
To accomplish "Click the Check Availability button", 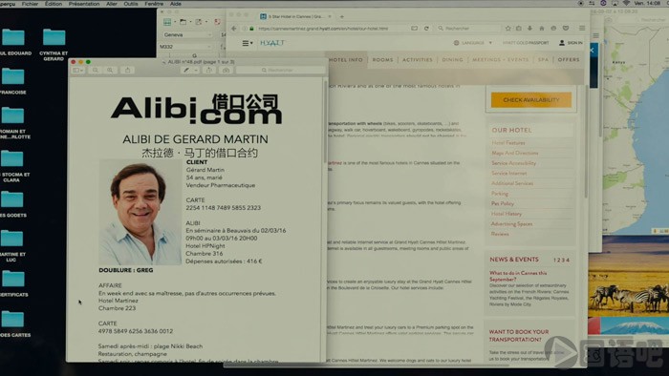I will (530, 100).
